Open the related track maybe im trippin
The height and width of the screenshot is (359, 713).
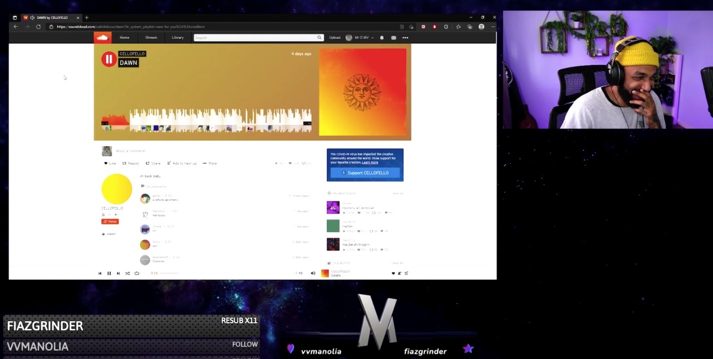[x=355, y=244]
